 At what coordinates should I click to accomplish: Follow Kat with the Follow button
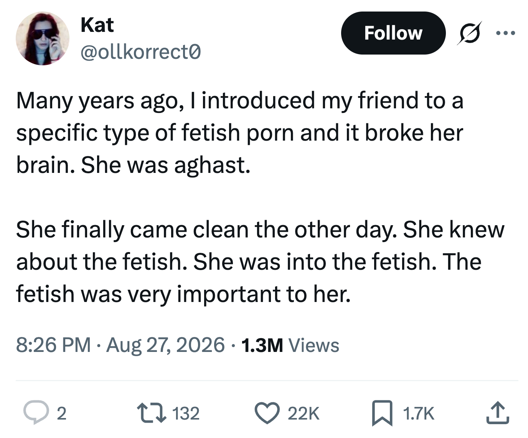[x=393, y=33]
